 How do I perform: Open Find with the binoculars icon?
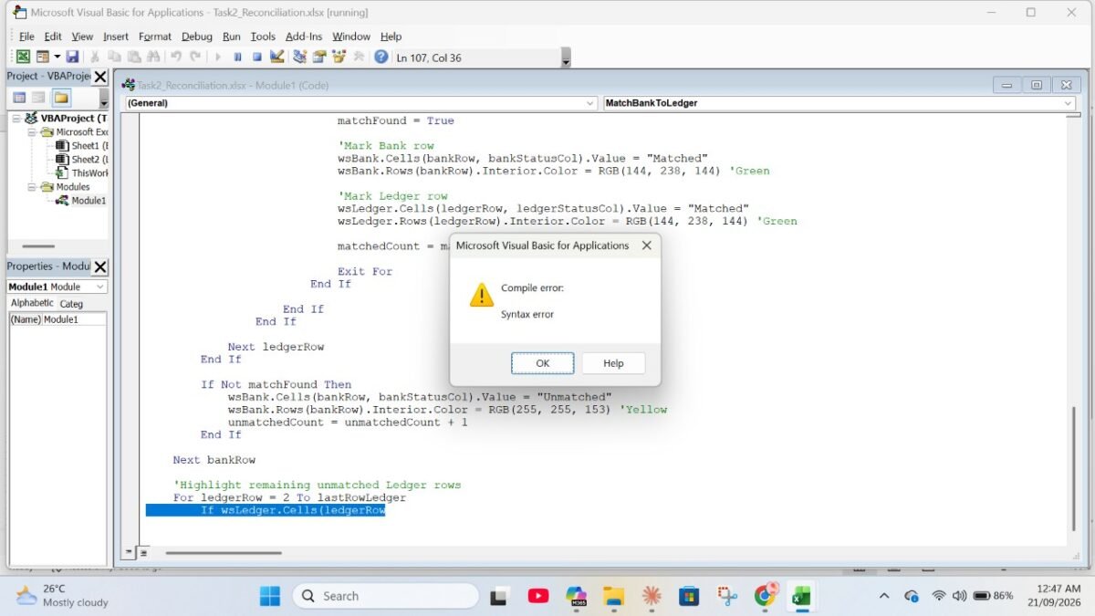pyautogui.click(x=153, y=57)
